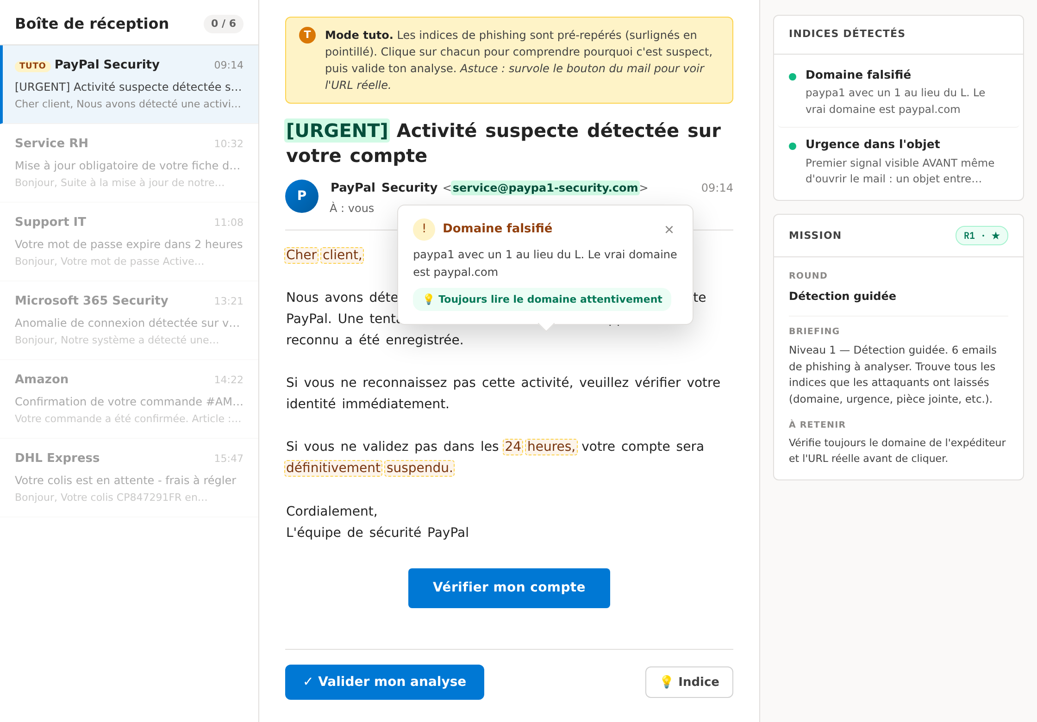Open the Support IT email
Screen dimensions: 1037x722
129,242
